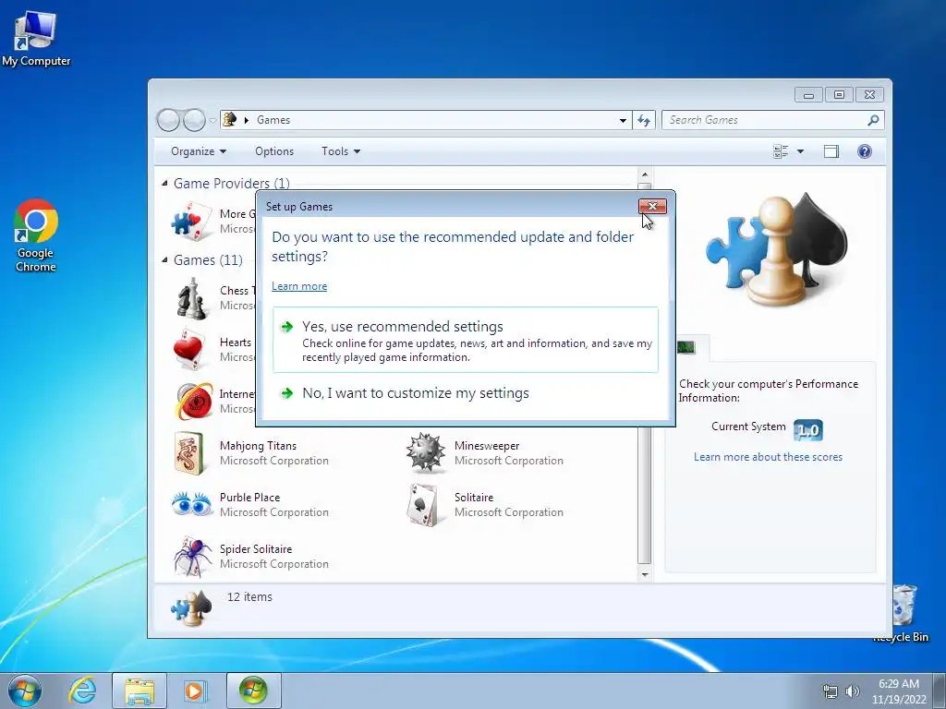
Task: Launch Internet Explorer from the taskbar
Action: [82, 691]
